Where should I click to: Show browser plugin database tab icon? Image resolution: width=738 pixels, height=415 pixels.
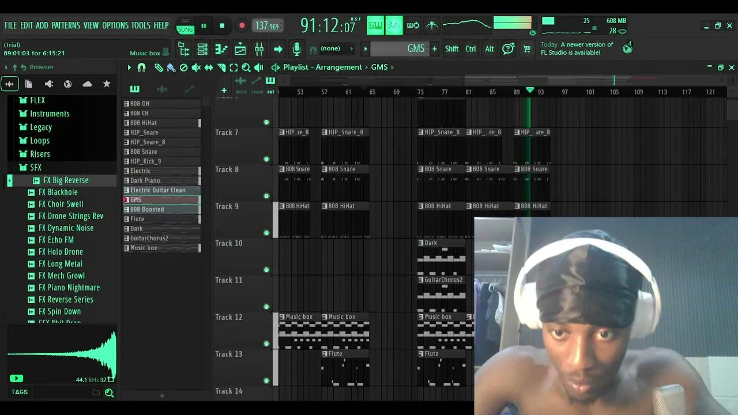[x=48, y=84]
